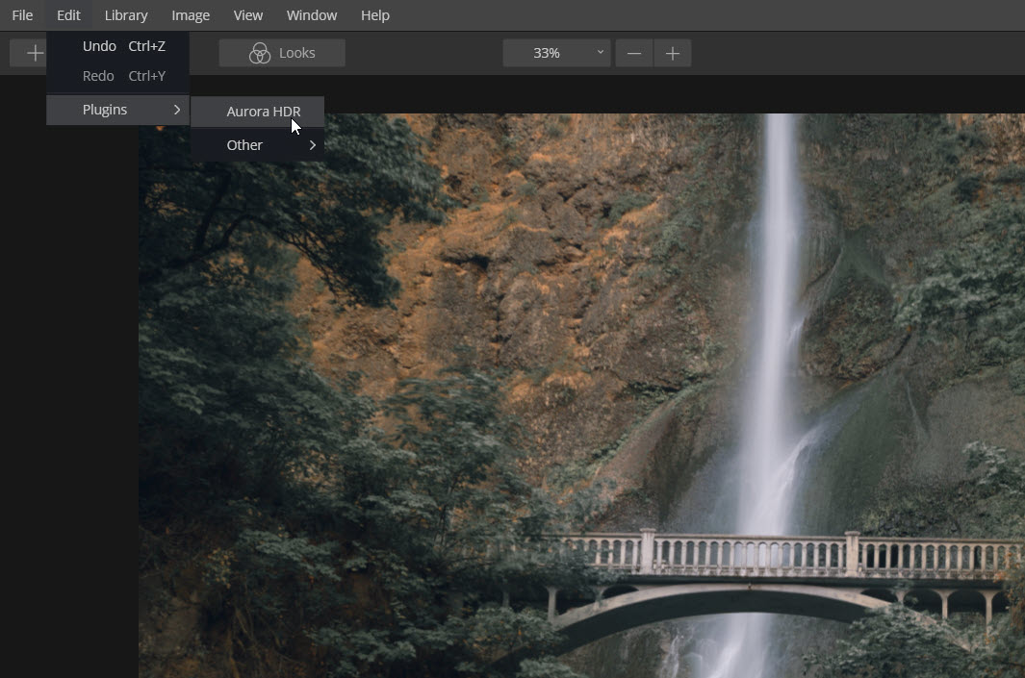Open the File menu
Screen dimensions: 1025x678
tap(22, 15)
